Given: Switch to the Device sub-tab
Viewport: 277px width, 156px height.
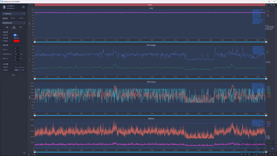Looking at the screenshot, I should coord(7,27).
